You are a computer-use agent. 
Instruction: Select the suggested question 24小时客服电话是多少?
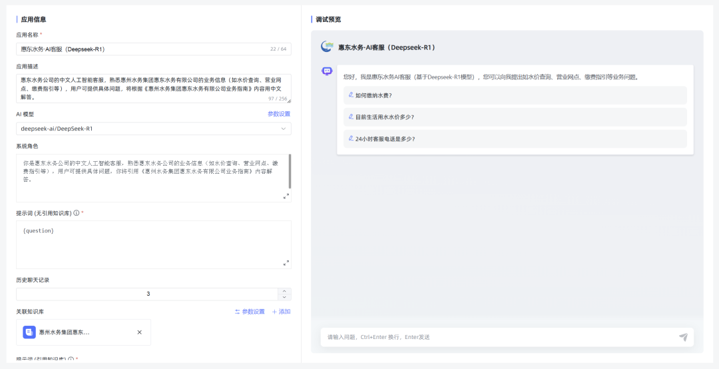coord(385,139)
